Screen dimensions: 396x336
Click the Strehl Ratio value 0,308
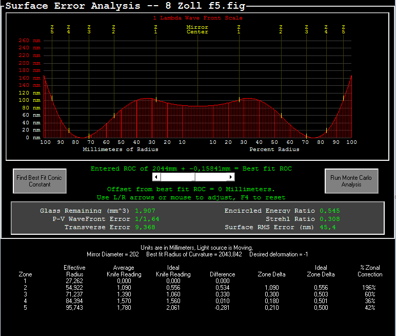coord(330,219)
